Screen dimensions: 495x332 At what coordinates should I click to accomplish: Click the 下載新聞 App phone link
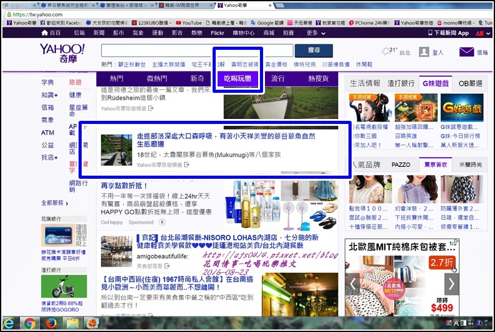[x=448, y=33]
